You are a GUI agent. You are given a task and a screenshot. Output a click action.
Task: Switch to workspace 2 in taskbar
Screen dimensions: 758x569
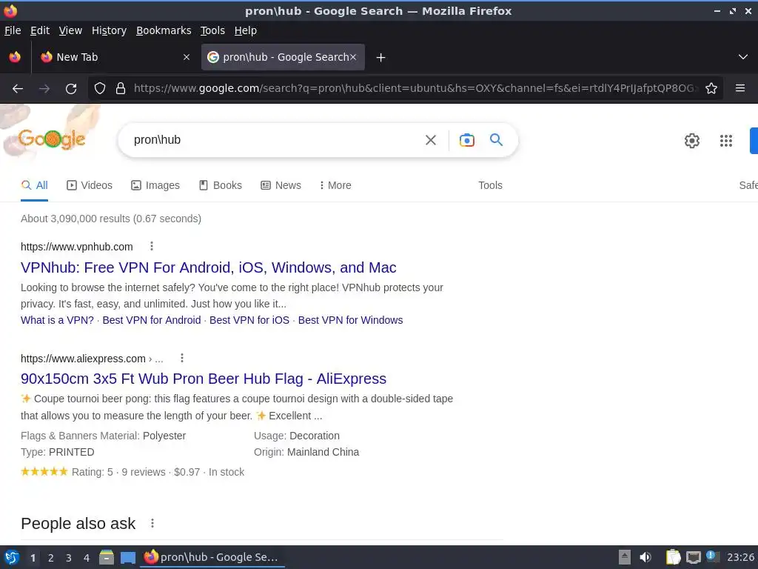coord(51,558)
